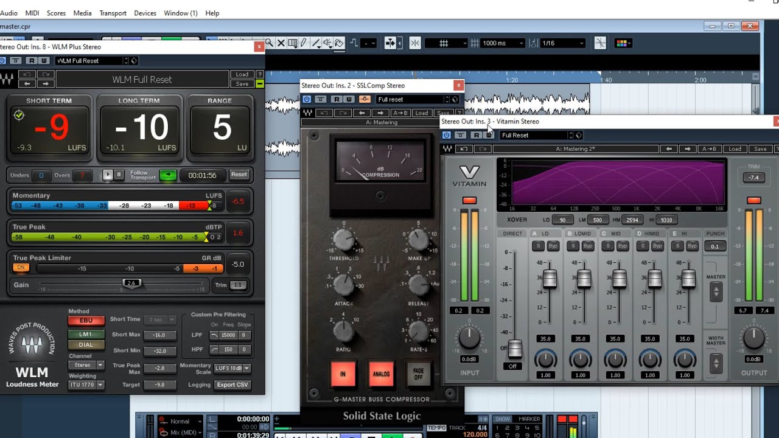779x438 pixels.
Task: Open WLM Full Reset preset dropdown
Action: (92, 61)
